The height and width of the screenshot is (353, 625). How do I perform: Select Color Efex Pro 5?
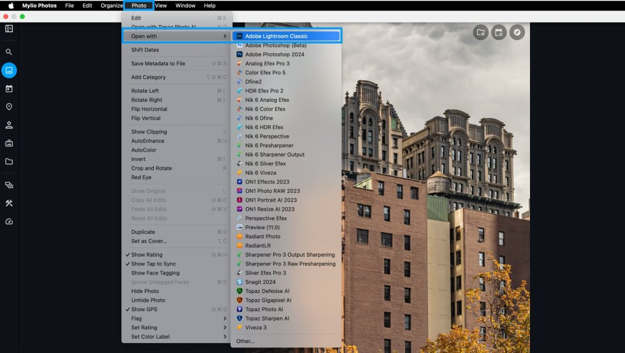coord(286,73)
